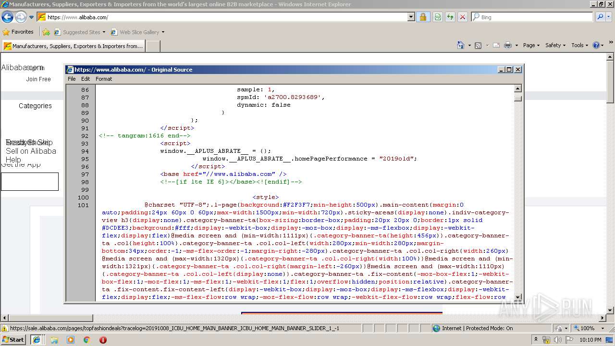Image resolution: width=615 pixels, height=346 pixels.
Task: Click the tangram:1616 end comment line
Action: [x=145, y=136]
